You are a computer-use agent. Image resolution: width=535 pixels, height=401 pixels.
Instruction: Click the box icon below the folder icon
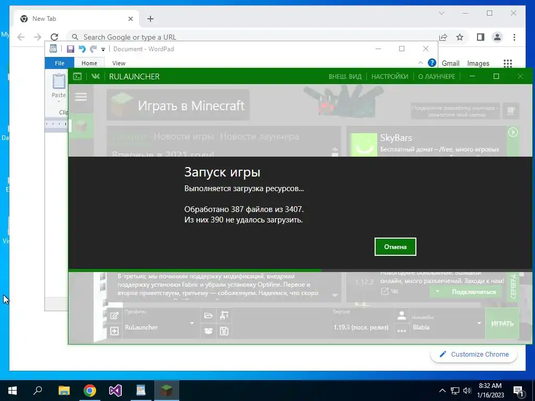208,331
